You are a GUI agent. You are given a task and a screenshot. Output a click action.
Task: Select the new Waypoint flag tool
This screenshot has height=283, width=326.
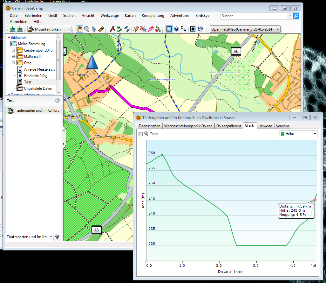(x=112, y=29)
